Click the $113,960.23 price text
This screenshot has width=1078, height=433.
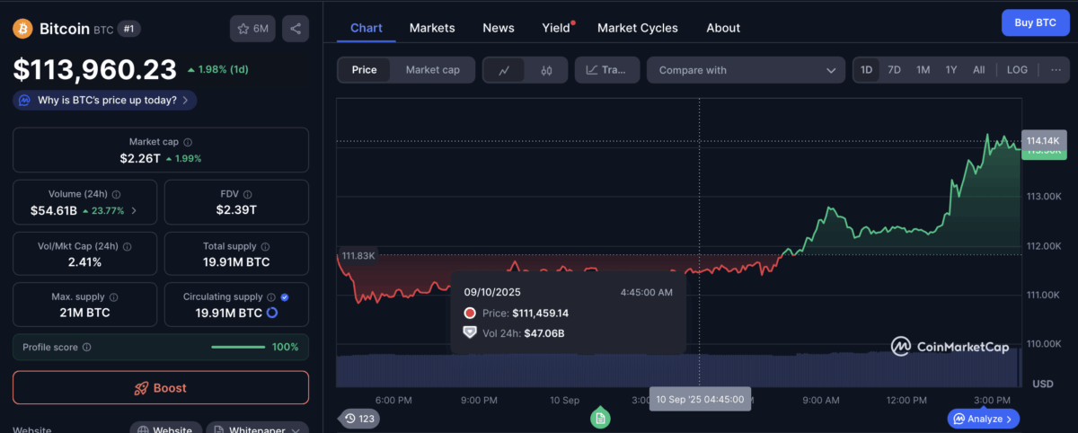tap(94, 70)
